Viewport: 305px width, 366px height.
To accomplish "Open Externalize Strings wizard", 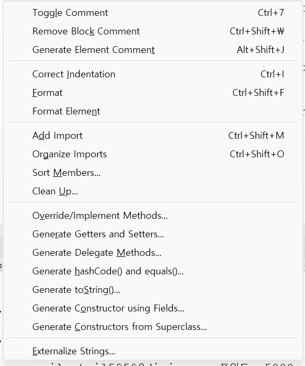I will 153,351.
